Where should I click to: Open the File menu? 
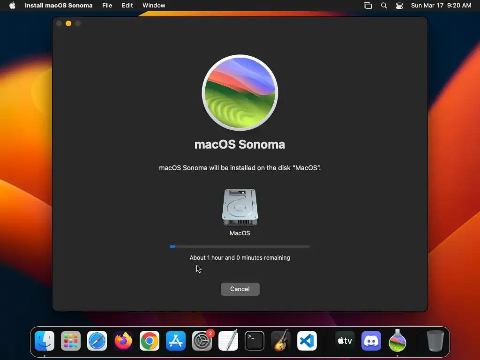pyautogui.click(x=107, y=6)
